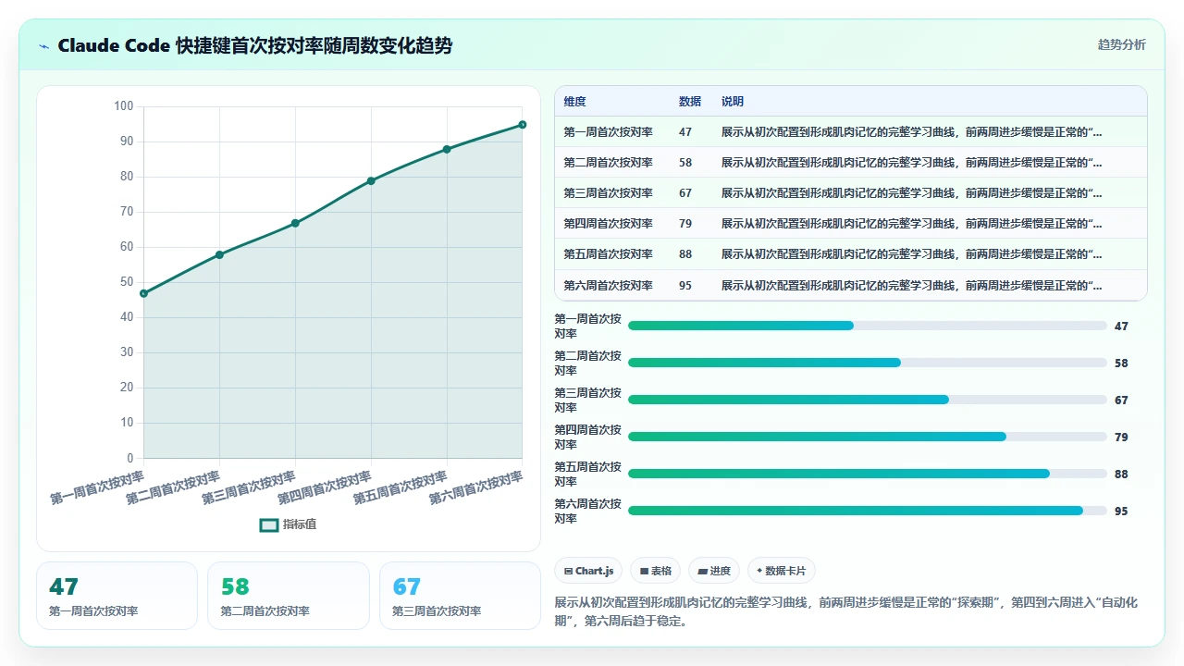Click the 第二周 progress bar showing 58
1184x666 pixels.
[868, 363]
